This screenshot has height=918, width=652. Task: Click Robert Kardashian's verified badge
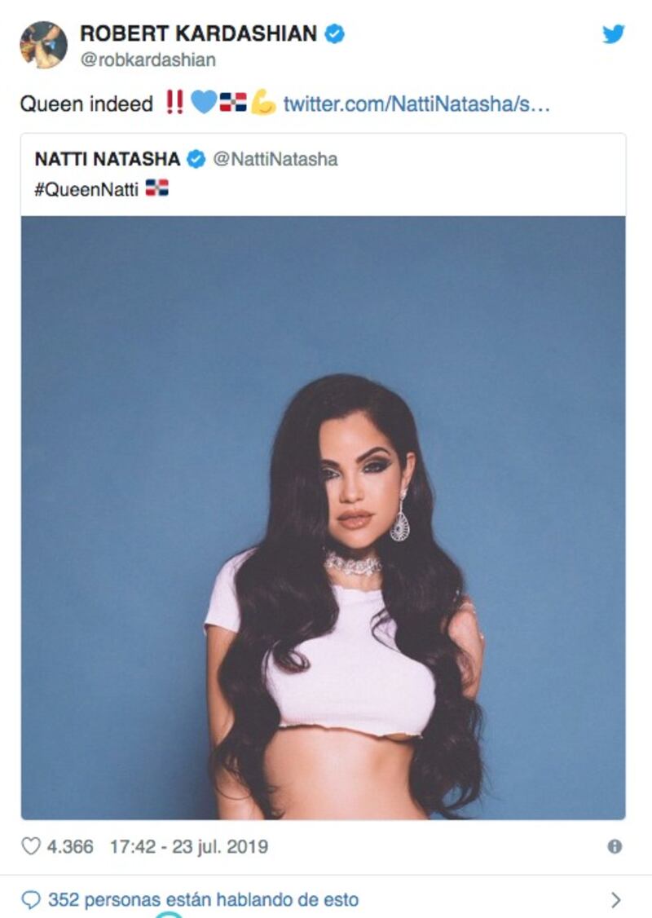334,34
